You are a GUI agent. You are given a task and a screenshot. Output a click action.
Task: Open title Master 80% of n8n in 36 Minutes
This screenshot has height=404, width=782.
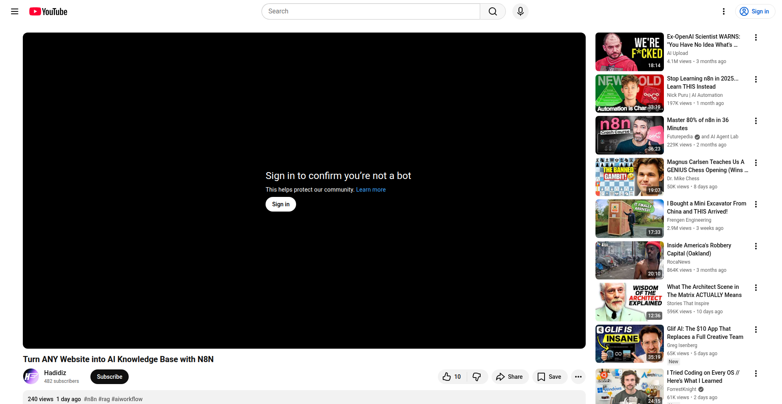[698, 124]
